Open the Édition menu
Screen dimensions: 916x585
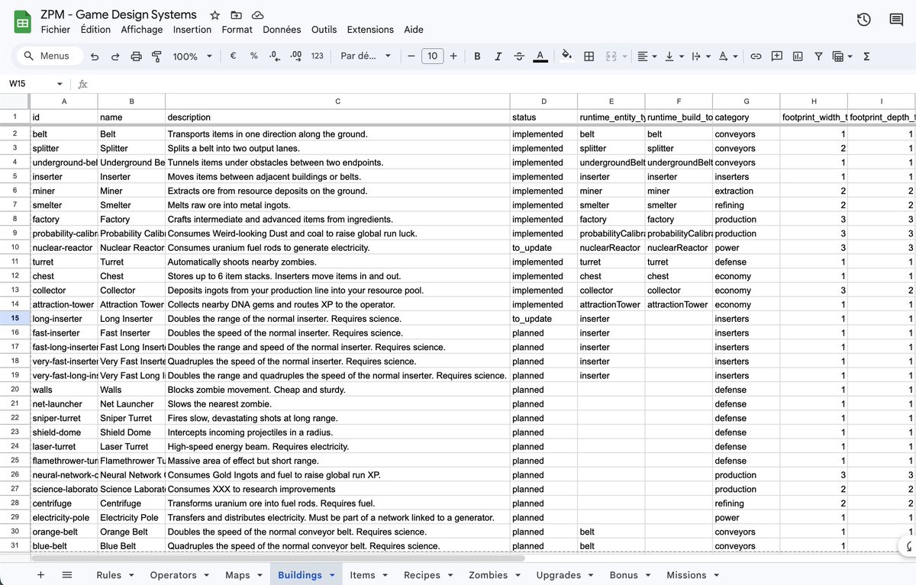(95, 30)
